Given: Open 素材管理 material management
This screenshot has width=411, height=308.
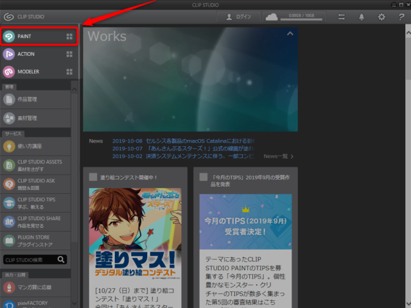Looking at the screenshot, I should [35, 118].
